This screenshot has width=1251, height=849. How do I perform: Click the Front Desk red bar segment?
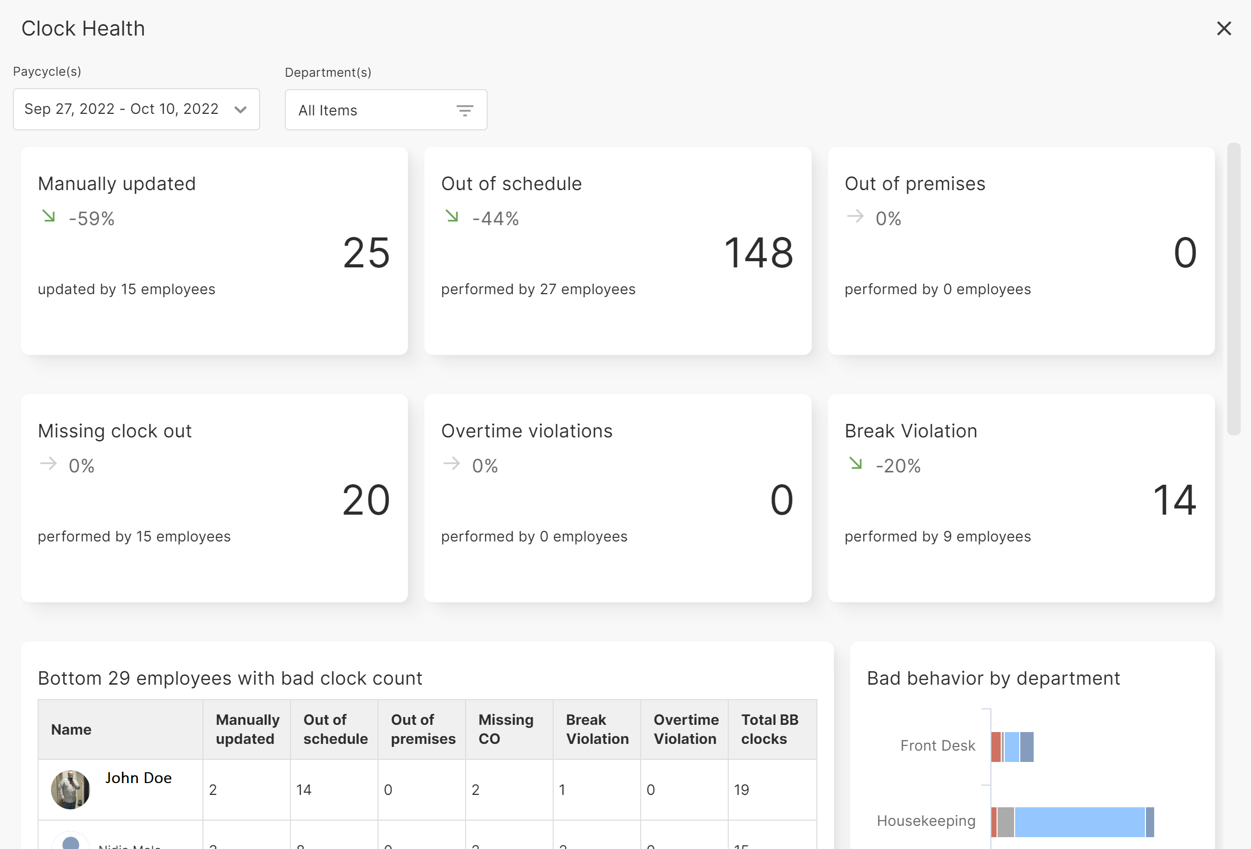click(x=996, y=746)
